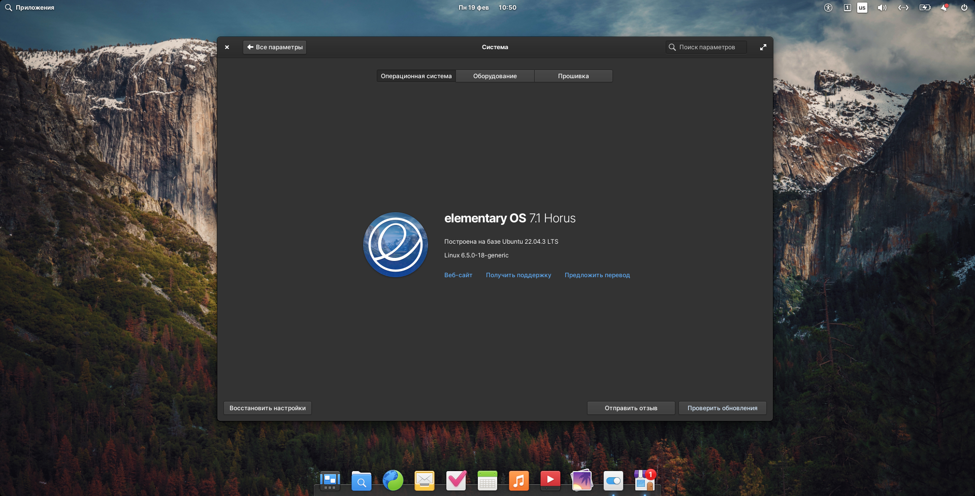Open the Предложить перевод link
Screen dimensions: 975x496
coord(597,275)
